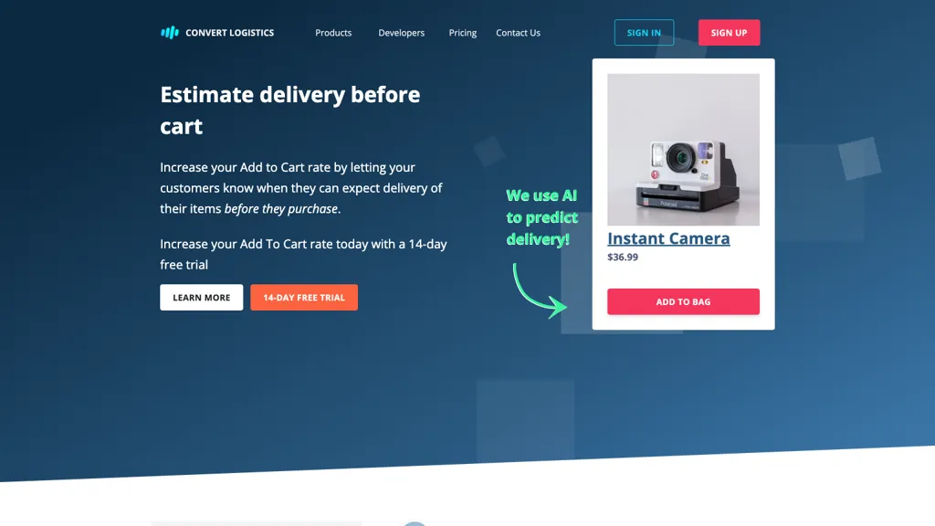
Task: Click the CONVERT LOGISTICS brand name
Action: pos(229,33)
